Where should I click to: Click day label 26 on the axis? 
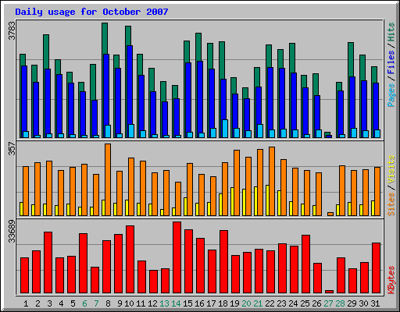pyautogui.click(x=316, y=303)
